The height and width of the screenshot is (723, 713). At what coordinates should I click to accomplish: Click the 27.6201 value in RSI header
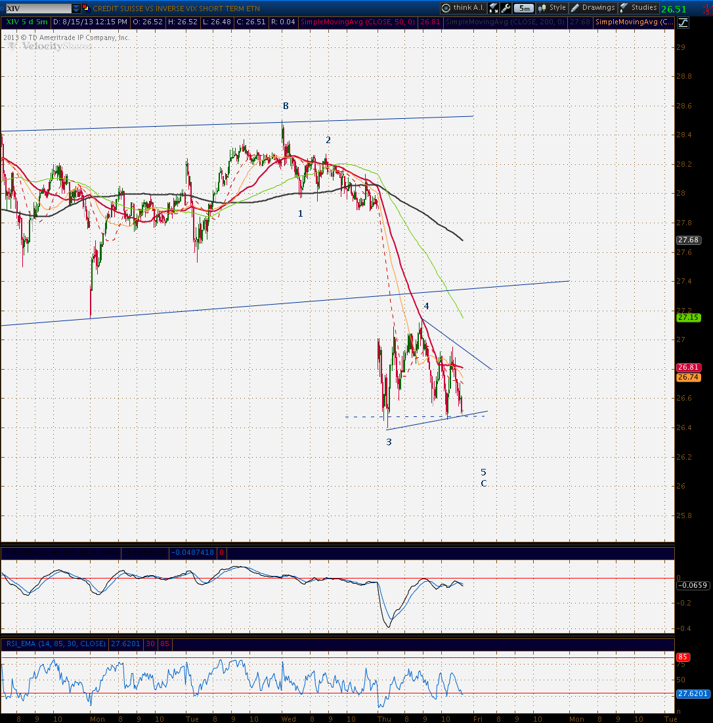[x=125, y=644]
